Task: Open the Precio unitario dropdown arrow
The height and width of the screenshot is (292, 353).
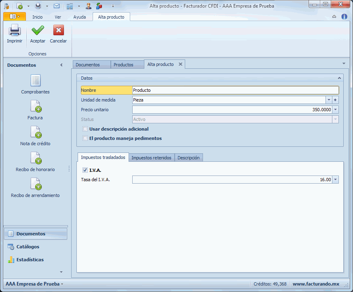Action: click(335, 110)
